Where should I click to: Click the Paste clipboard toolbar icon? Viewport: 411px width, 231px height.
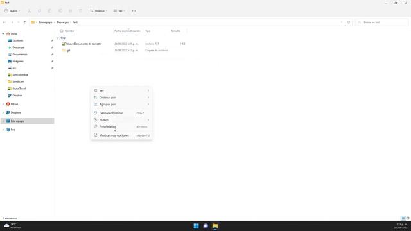click(50, 11)
